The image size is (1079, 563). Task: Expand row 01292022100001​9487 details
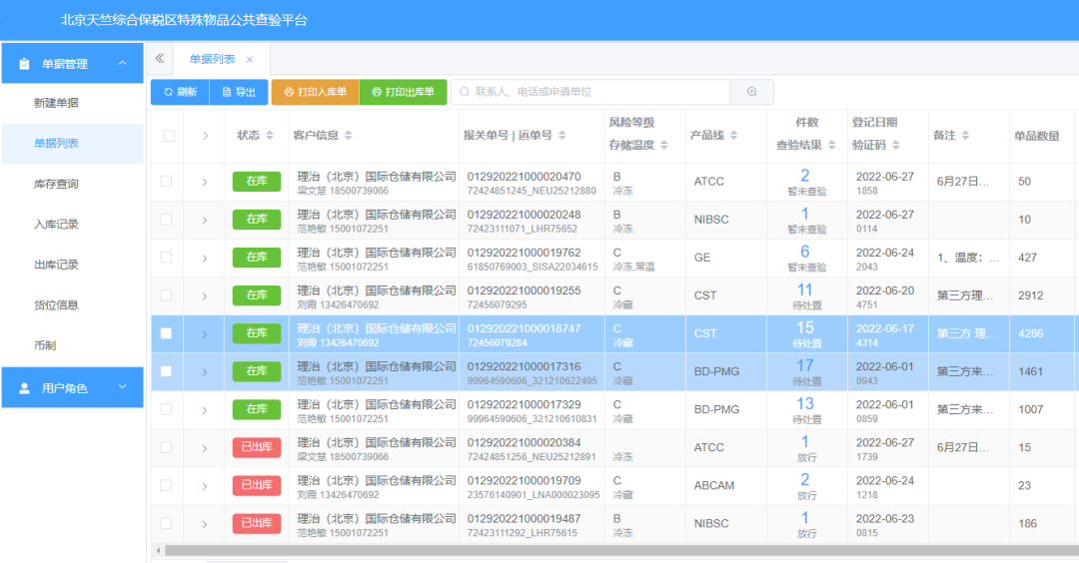pos(205,524)
